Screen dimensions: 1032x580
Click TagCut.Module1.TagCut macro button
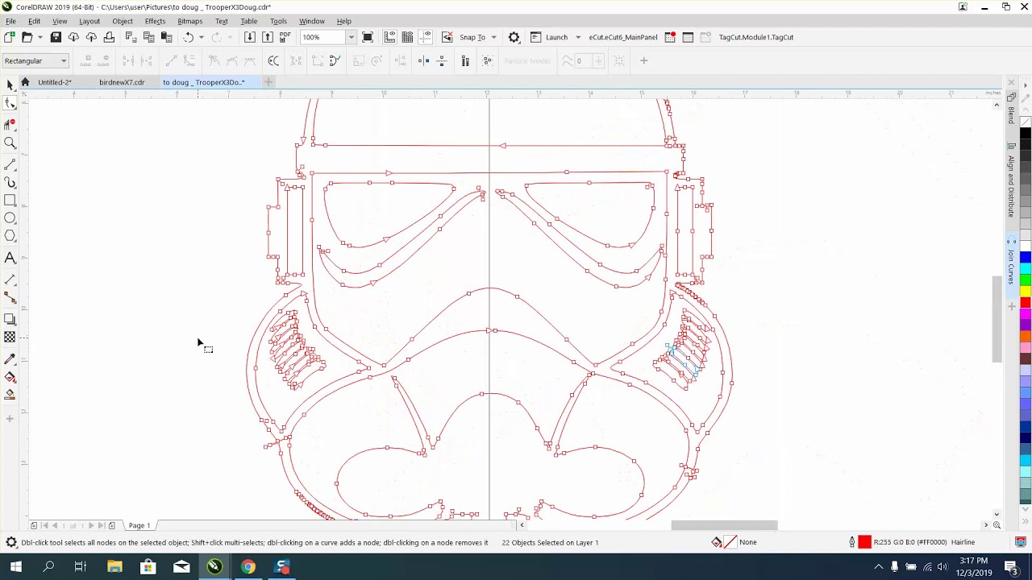[x=755, y=37]
